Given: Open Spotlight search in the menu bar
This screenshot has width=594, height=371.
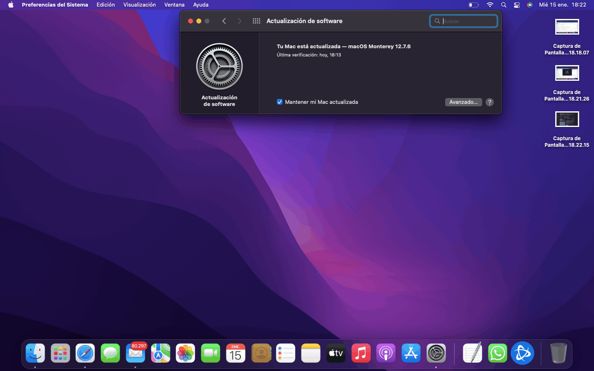Looking at the screenshot, I should [504, 5].
